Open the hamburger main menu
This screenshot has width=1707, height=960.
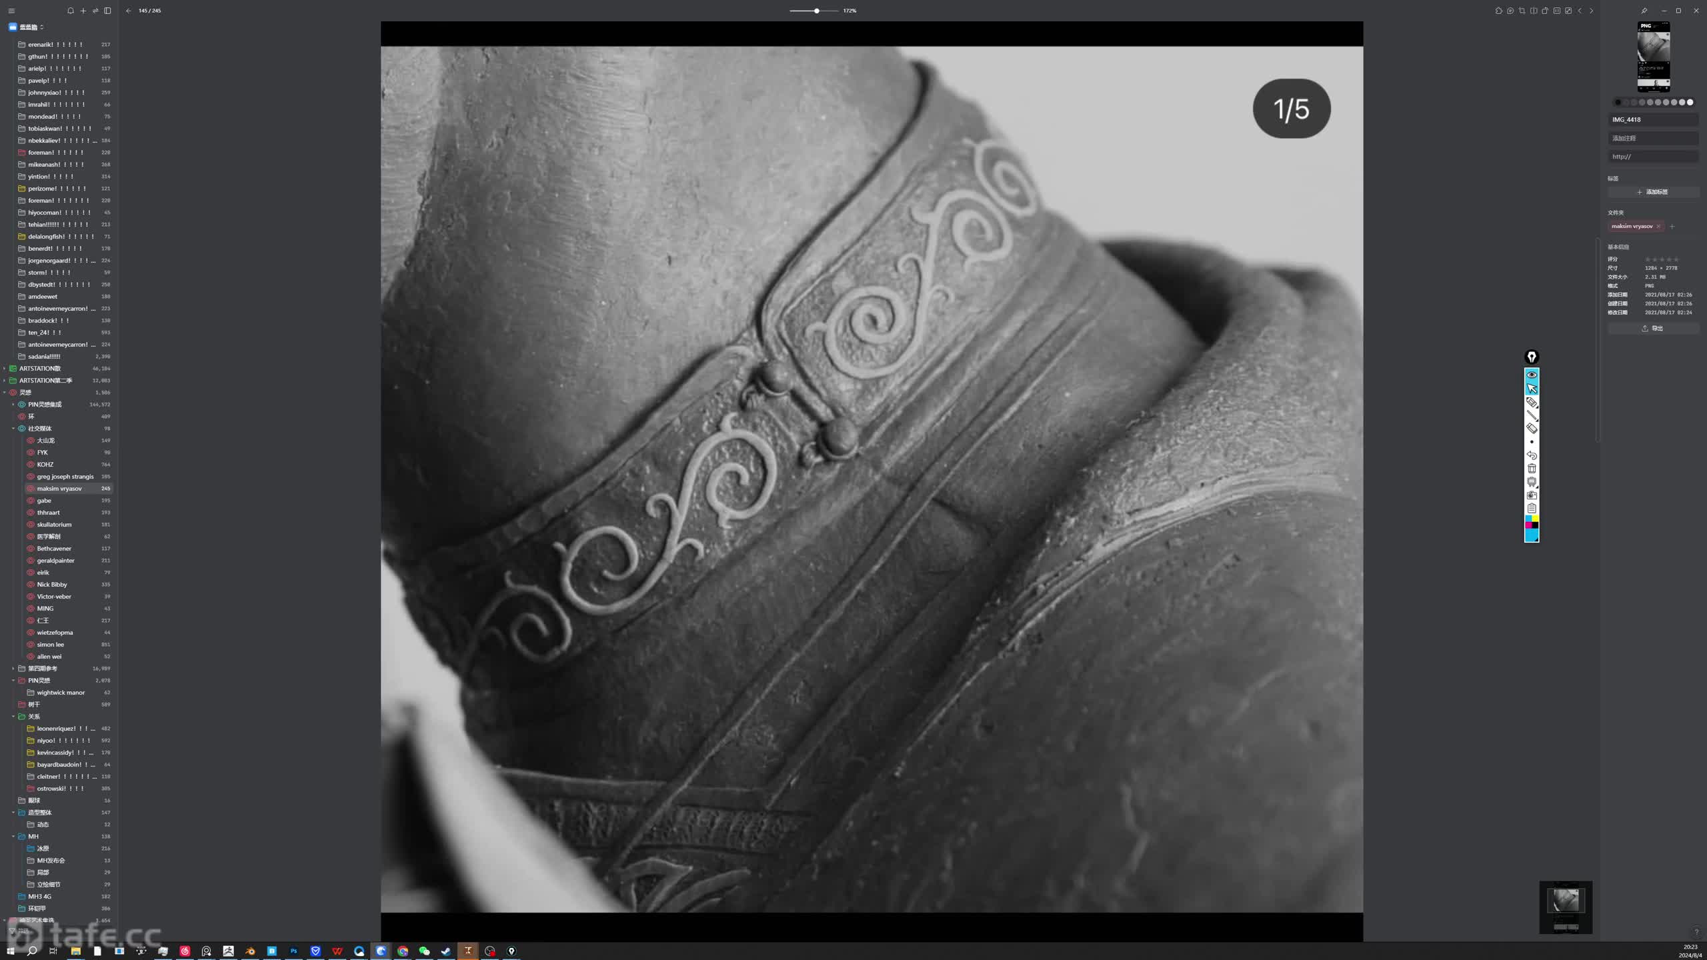click(x=11, y=11)
